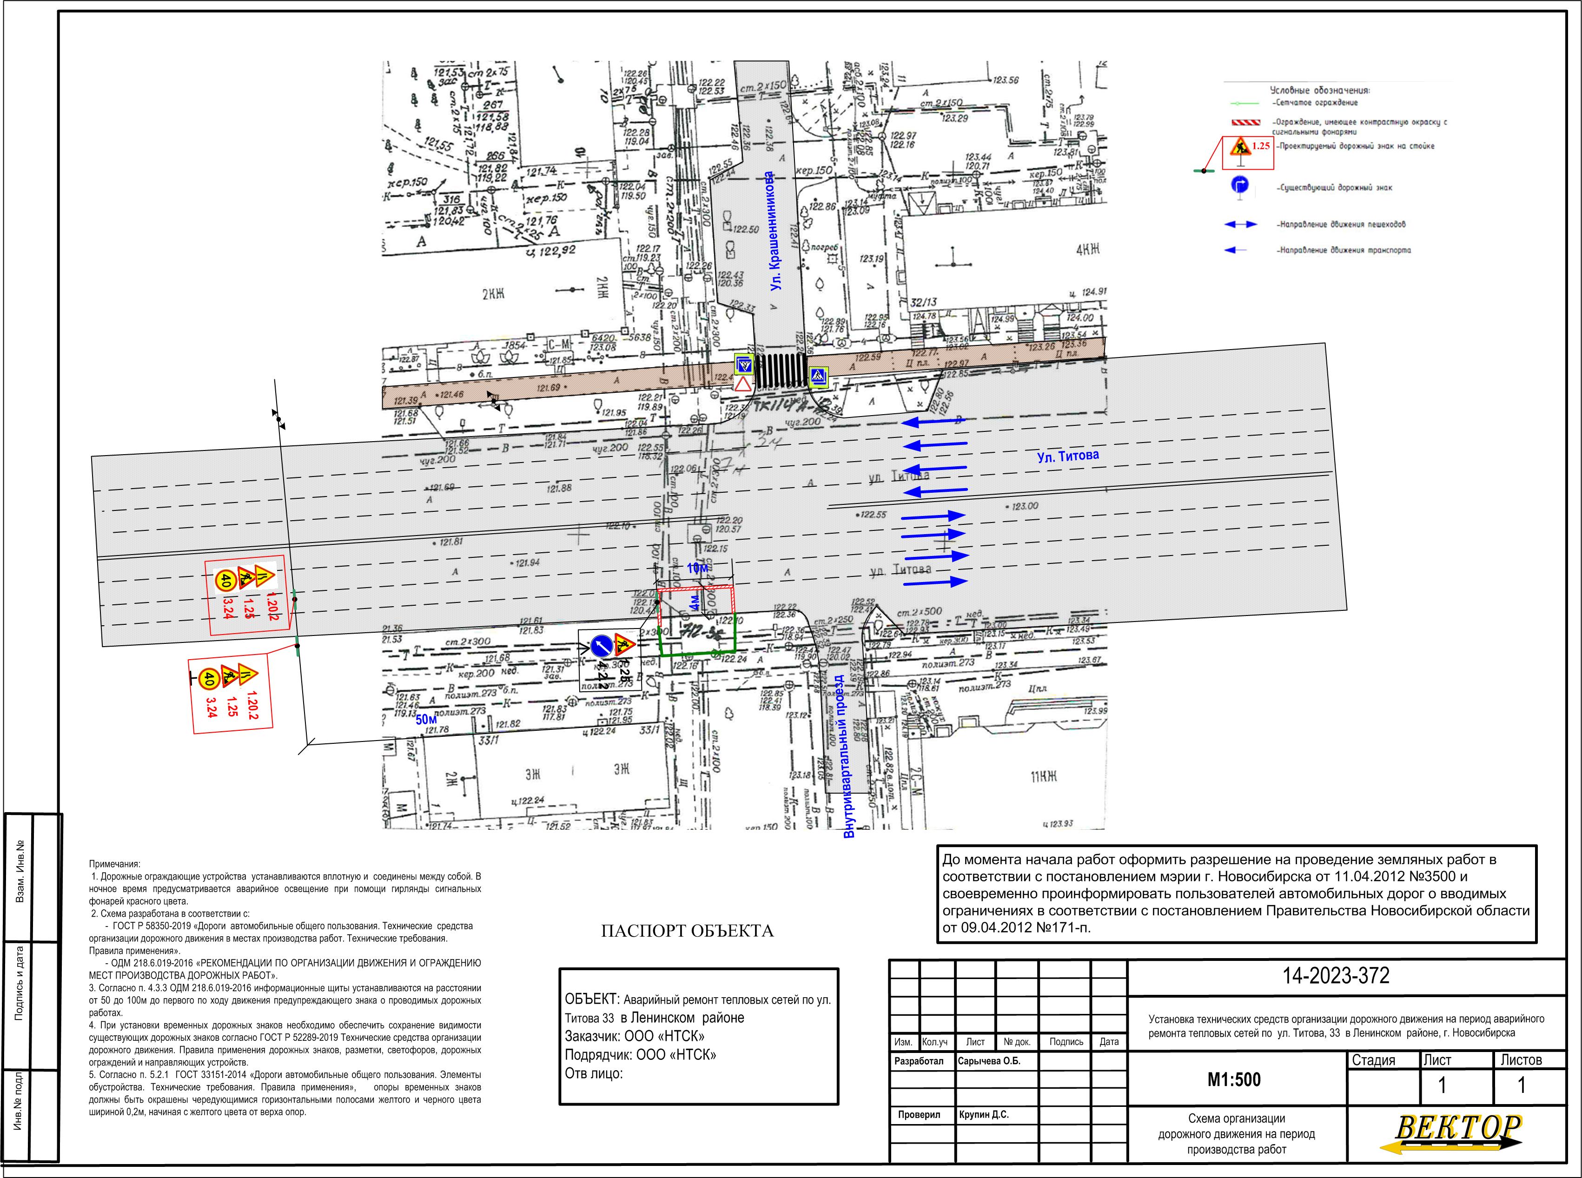Click the value 1 under Листов
The height and width of the screenshot is (1178, 1582).
click(1522, 1085)
